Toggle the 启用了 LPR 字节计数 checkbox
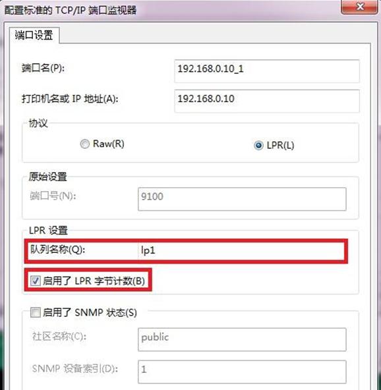The width and height of the screenshot is (381, 390). pyautogui.click(x=36, y=281)
